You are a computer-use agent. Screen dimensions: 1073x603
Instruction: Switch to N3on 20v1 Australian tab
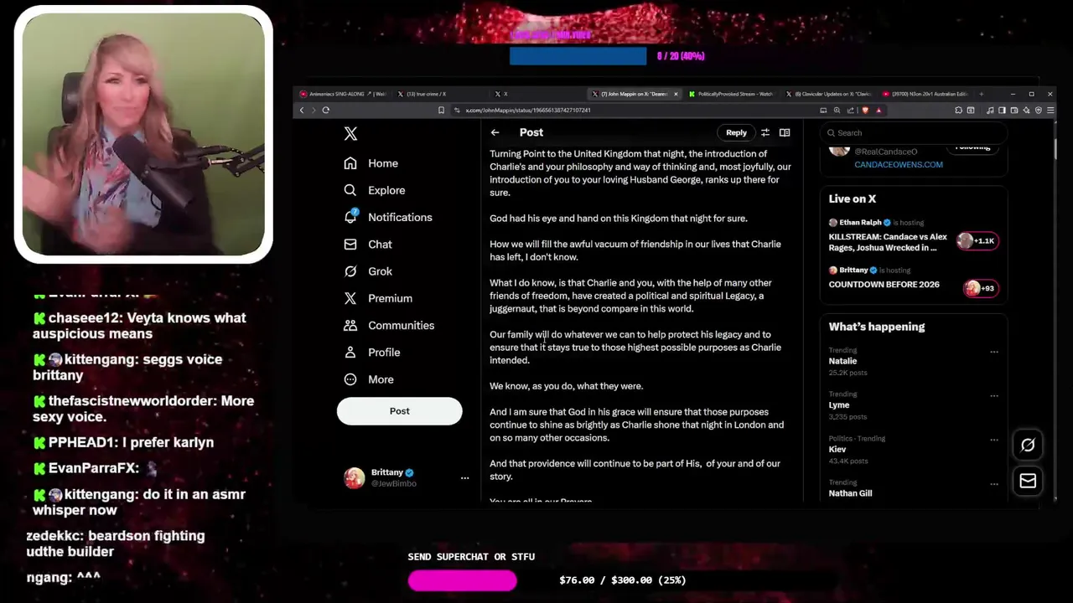pos(925,94)
